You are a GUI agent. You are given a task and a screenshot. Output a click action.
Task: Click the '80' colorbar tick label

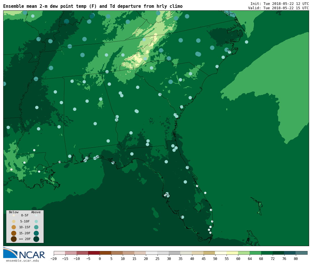pyautogui.click(x=296, y=259)
